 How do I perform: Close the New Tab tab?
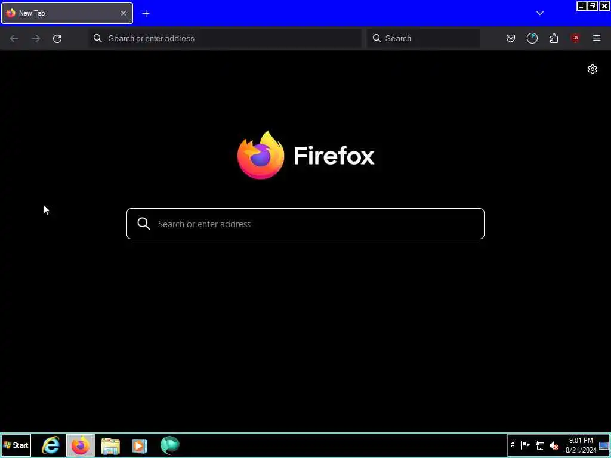coord(124,13)
